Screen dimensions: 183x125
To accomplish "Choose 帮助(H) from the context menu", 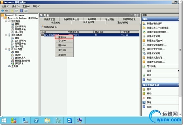I will click(x=64, y=55).
